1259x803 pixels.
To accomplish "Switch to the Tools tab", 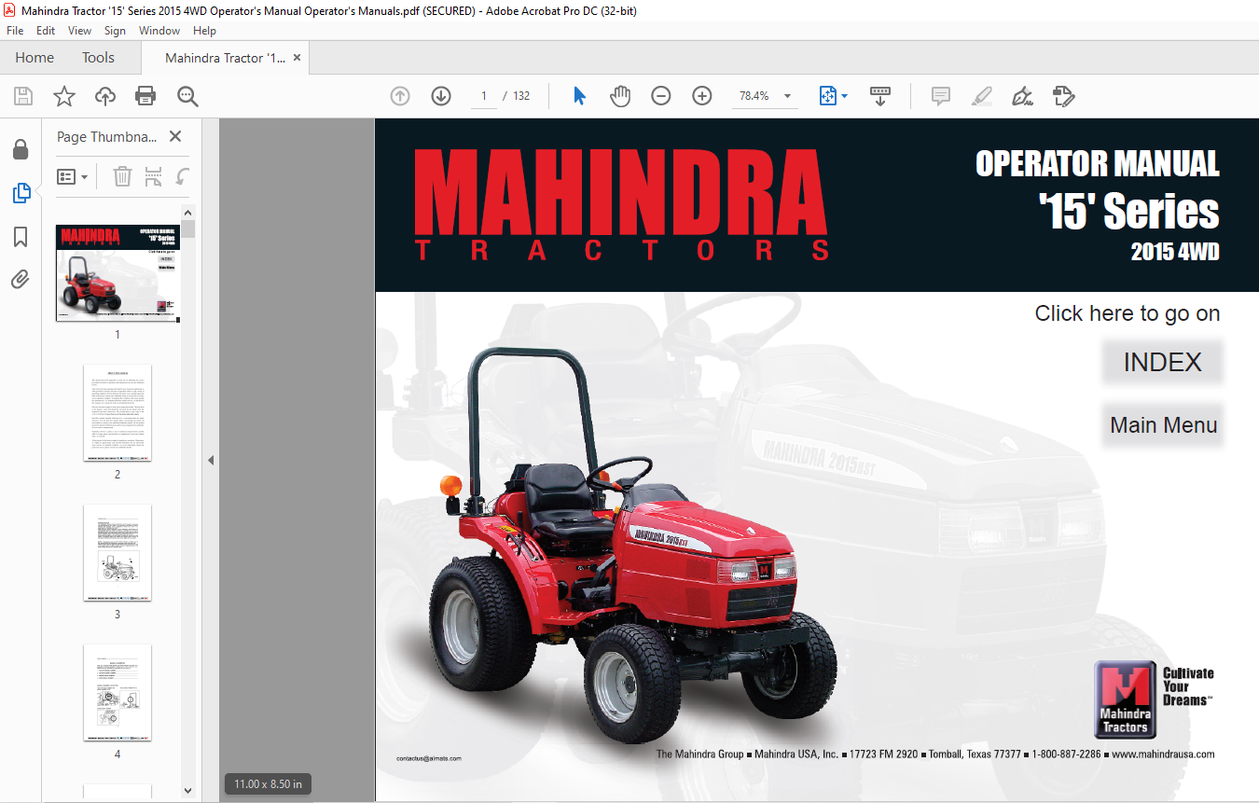I will (x=98, y=58).
